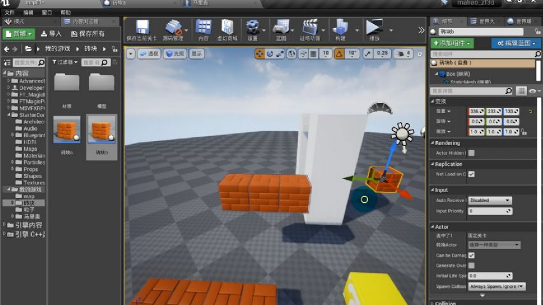Click the content browser path folder icon

(x=29, y=49)
